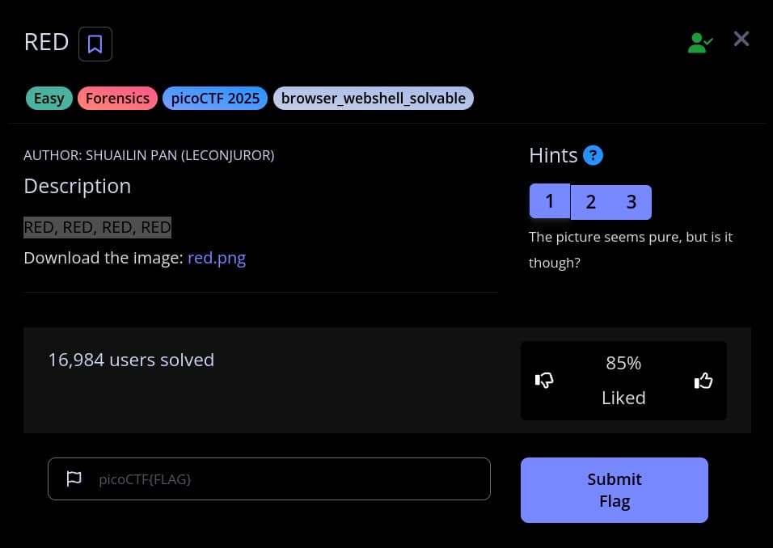
Task: Click the Hints help question icon
Action: click(x=593, y=155)
